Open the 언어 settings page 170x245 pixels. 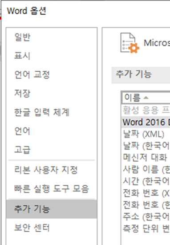(x=52, y=131)
